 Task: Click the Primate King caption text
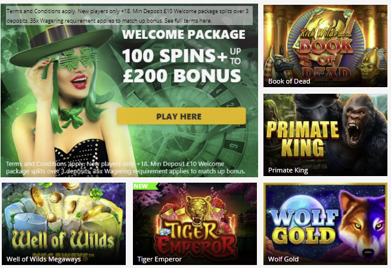click(x=288, y=170)
